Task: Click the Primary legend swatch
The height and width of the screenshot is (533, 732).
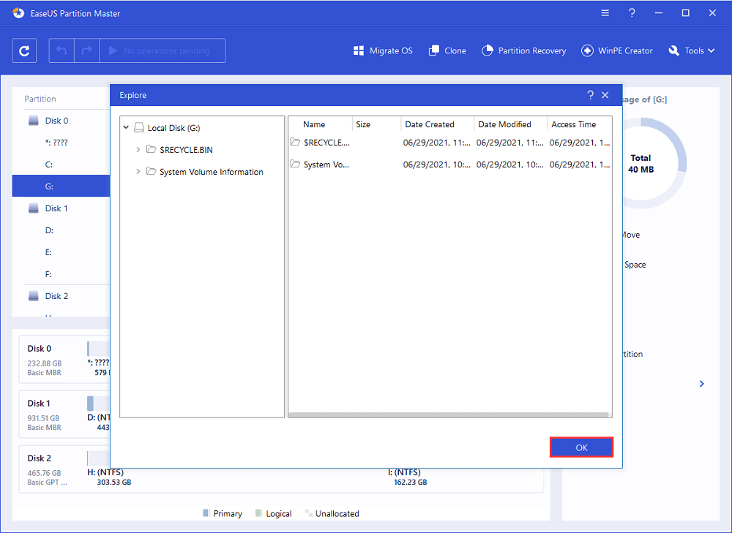Action: point(206,513)
